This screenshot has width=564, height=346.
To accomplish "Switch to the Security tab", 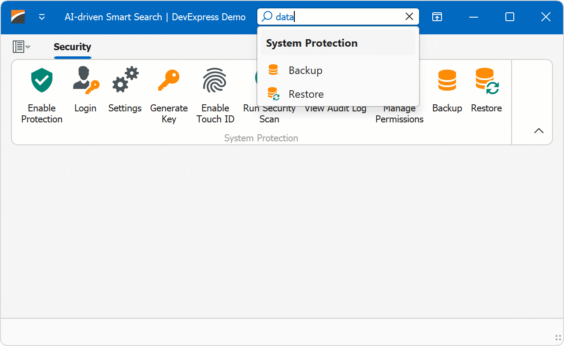I will 72,47.
